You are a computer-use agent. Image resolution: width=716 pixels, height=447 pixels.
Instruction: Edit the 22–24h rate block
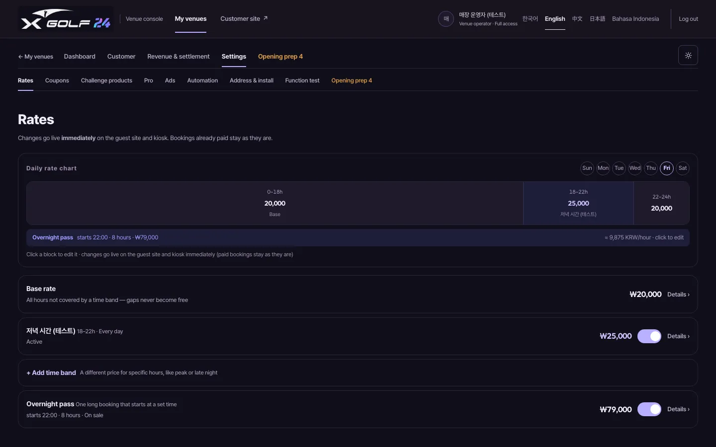pos(661,203)
